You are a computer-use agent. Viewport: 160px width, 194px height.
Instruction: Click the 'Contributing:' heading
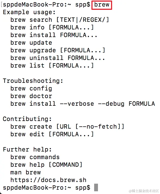(27, 119)
